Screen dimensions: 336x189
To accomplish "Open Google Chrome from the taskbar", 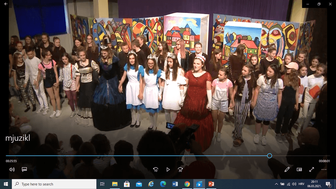I will click(x=187, y=184).
